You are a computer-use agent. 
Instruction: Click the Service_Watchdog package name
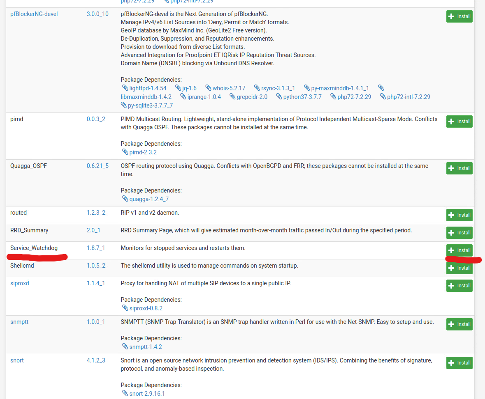point(34,248)
